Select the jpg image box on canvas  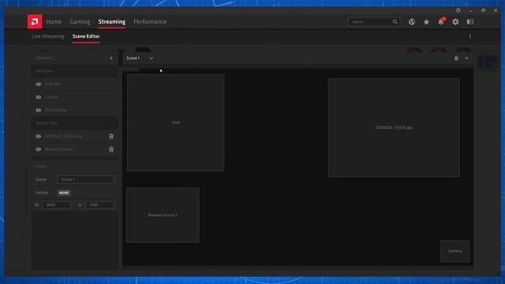(x=394, y=128)
